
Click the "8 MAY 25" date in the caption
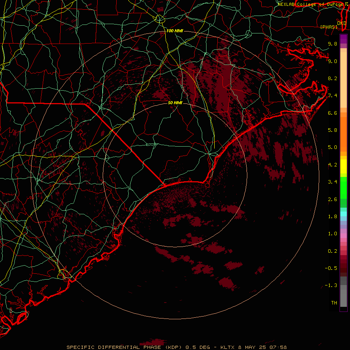pyautogui.click(x=252, y=347)
